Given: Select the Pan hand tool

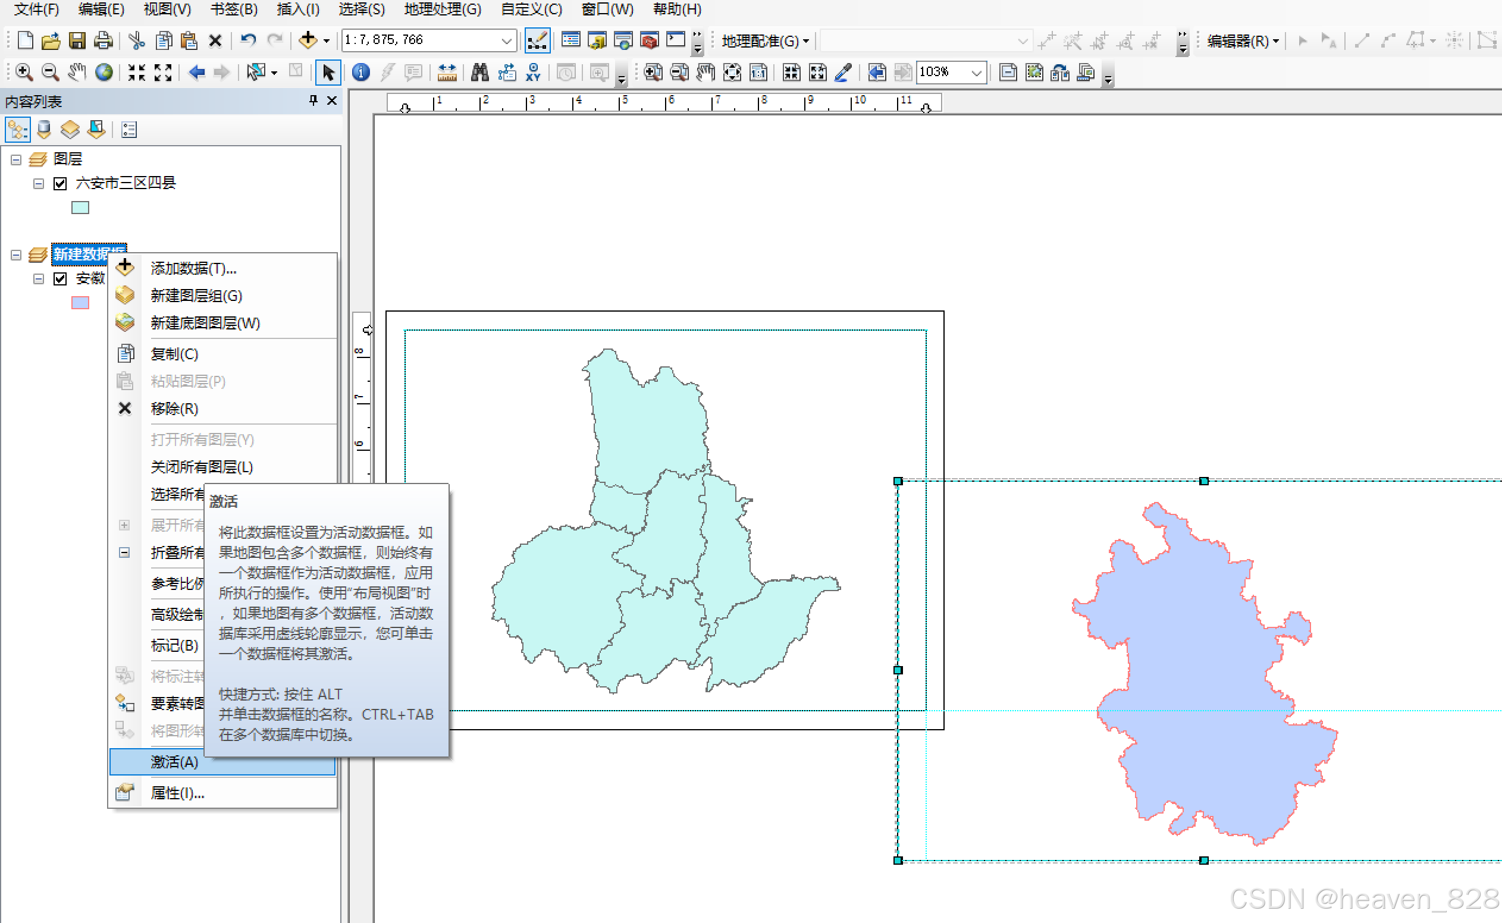Looking at the screenshot, I should tap(77, 73).
